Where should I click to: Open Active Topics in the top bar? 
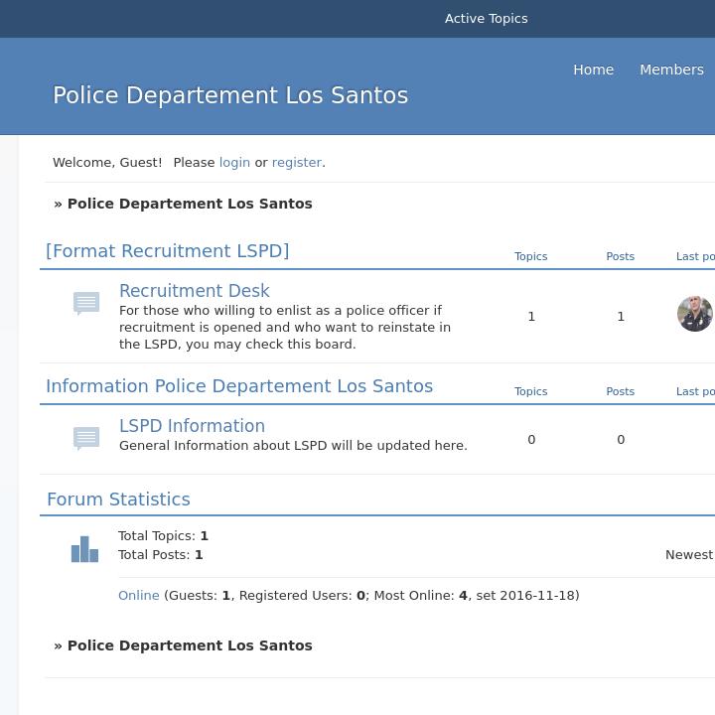[x=486, y=18]
